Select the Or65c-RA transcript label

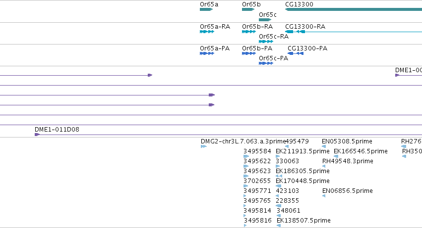pos(274,37)
